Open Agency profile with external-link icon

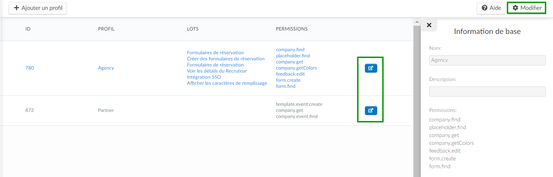click(x=371, y=68)
